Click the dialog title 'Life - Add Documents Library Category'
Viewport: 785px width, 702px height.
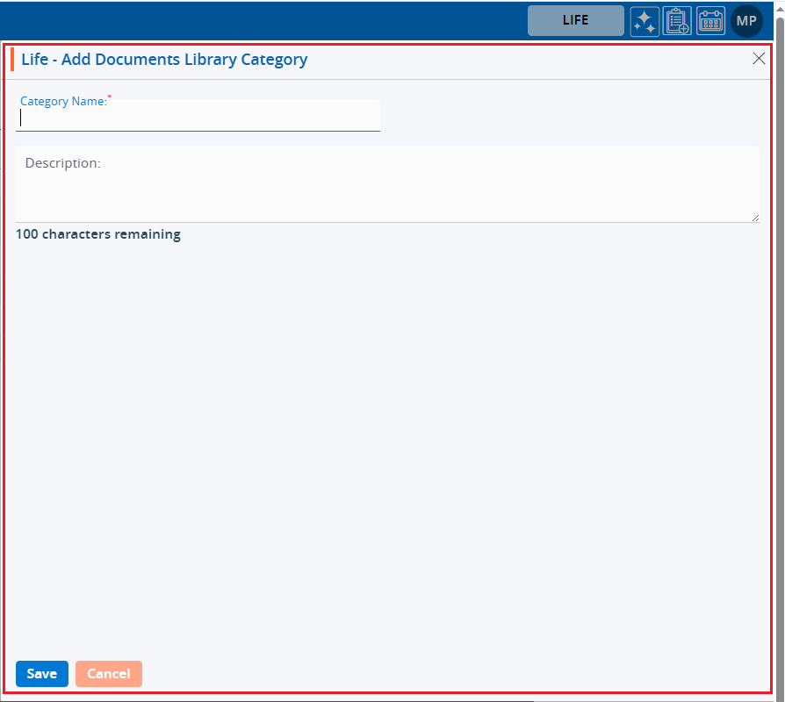point(164,60)
